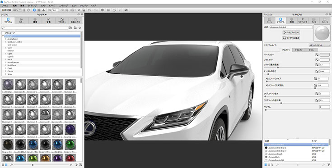
Task: Switch library to カラー tab
Action: coord(21,20)
